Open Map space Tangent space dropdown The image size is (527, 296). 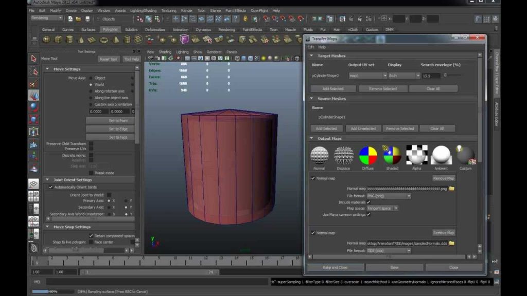[x=382, y=209]
